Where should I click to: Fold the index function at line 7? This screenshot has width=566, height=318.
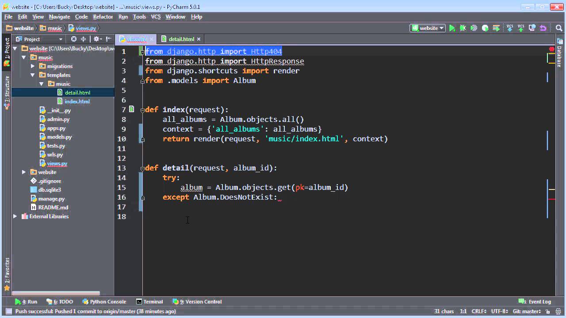point(142,110)
